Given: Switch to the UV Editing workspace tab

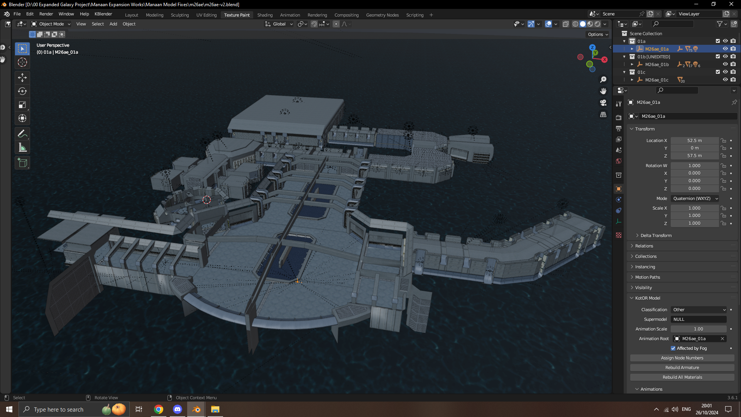Looking at the screenshot, I should tap(206, 15).
